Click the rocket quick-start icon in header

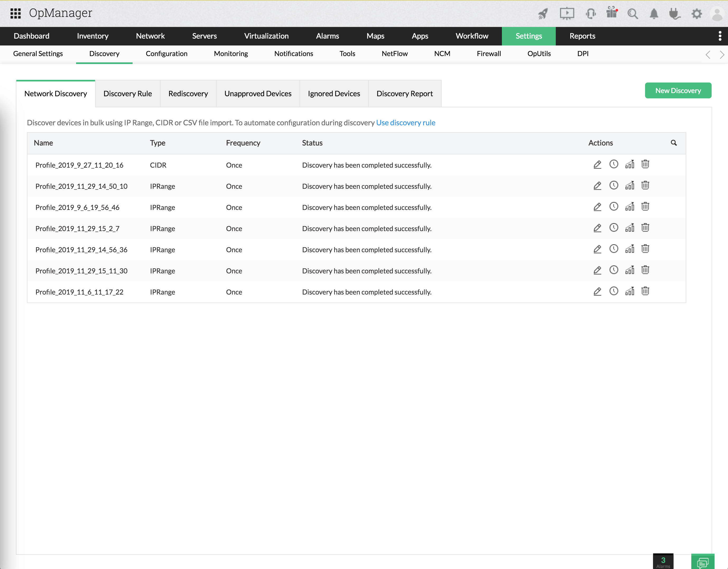coord(543,14)
